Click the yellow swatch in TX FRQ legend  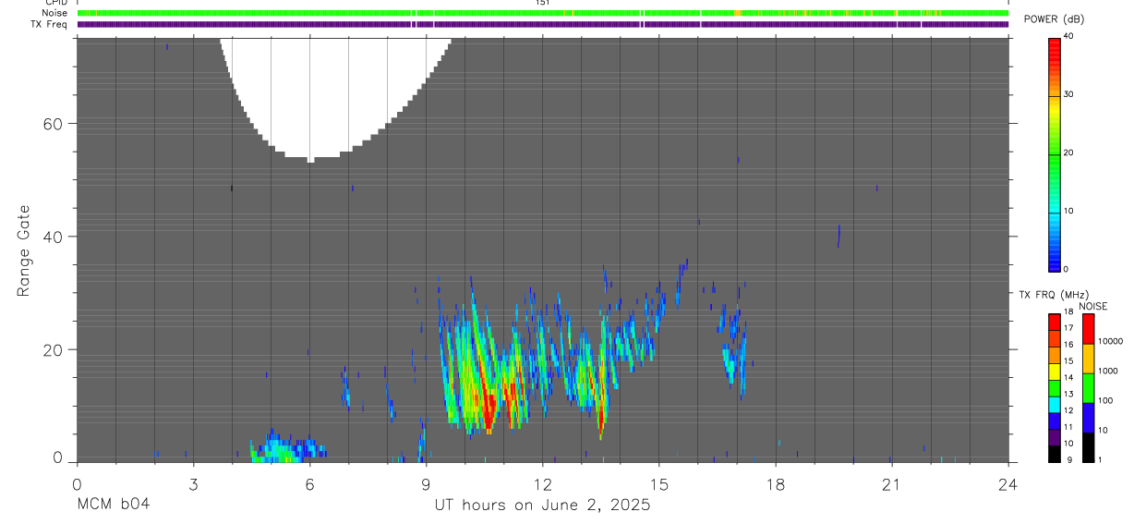coord(1055,372)
